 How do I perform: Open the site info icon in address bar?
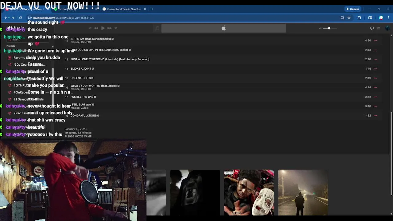click(30, 18)
